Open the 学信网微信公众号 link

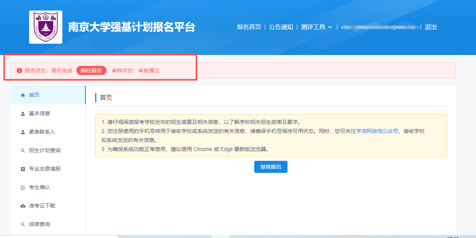pyautogui.click(x=377, y=131)
